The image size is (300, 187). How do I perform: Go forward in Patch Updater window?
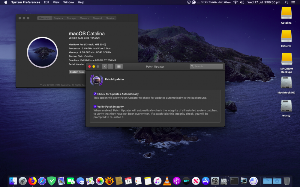(x=110, y=66)
